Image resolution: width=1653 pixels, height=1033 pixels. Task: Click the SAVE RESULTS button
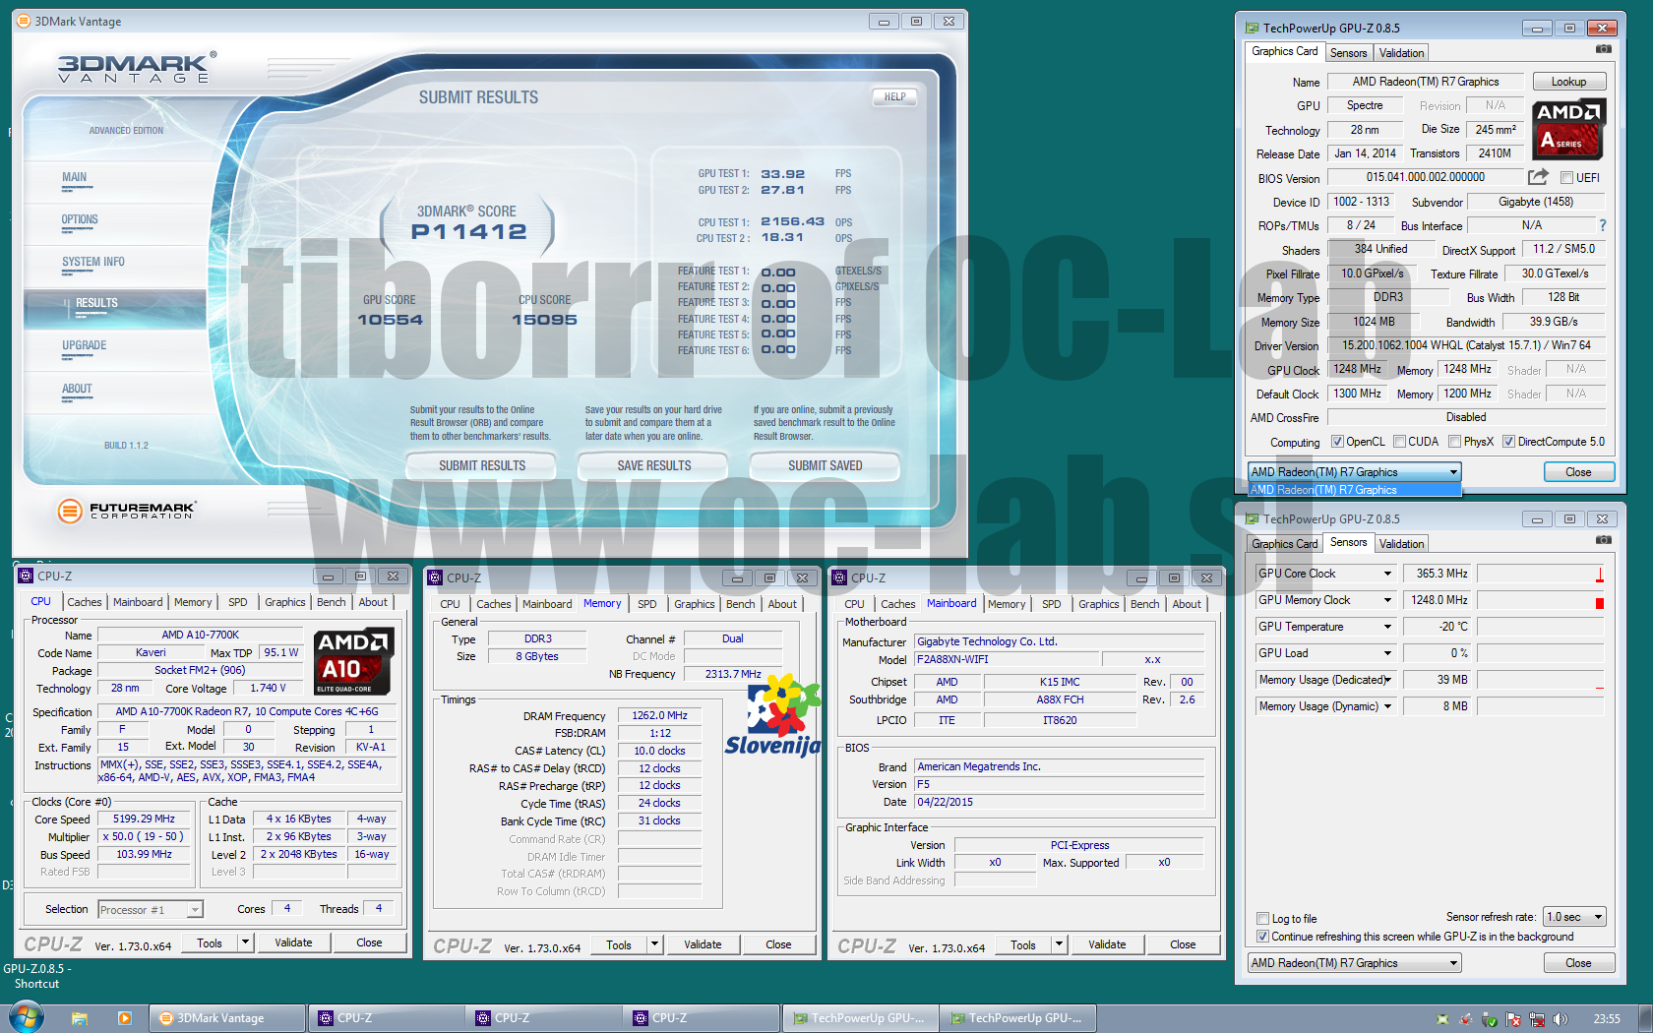coord(654,465)
